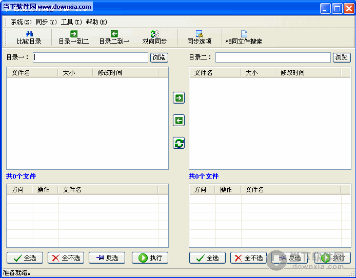Click the 比较目录 compare directories toolbar icon

click(29, 37)
